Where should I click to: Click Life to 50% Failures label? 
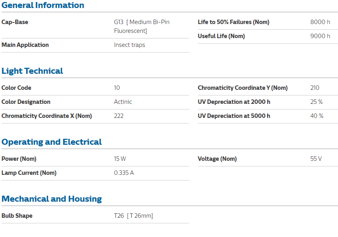point(234,22)
